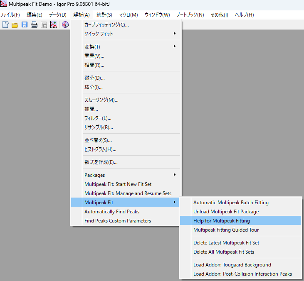Viewport: 304px width, 281px height.
Task: Open the マクロ(M) menu
Action: [129, 15]
